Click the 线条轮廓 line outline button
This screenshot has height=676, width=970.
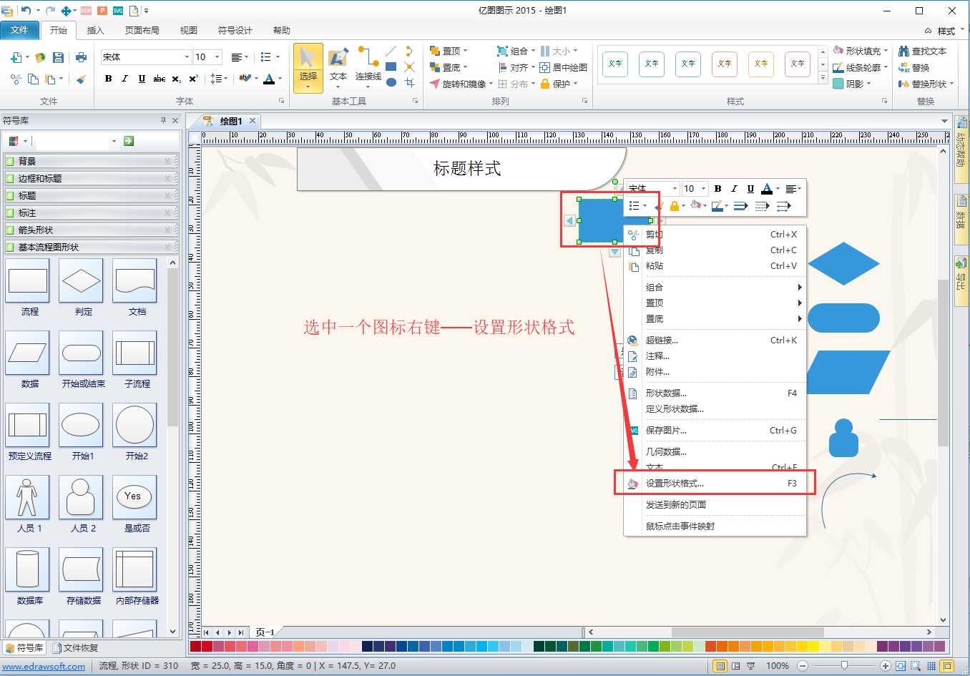pos(861,67)
